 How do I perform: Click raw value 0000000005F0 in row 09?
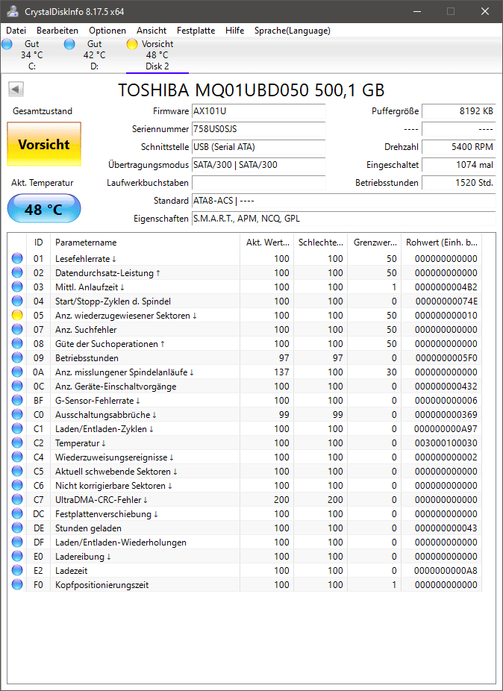[446, 358]
